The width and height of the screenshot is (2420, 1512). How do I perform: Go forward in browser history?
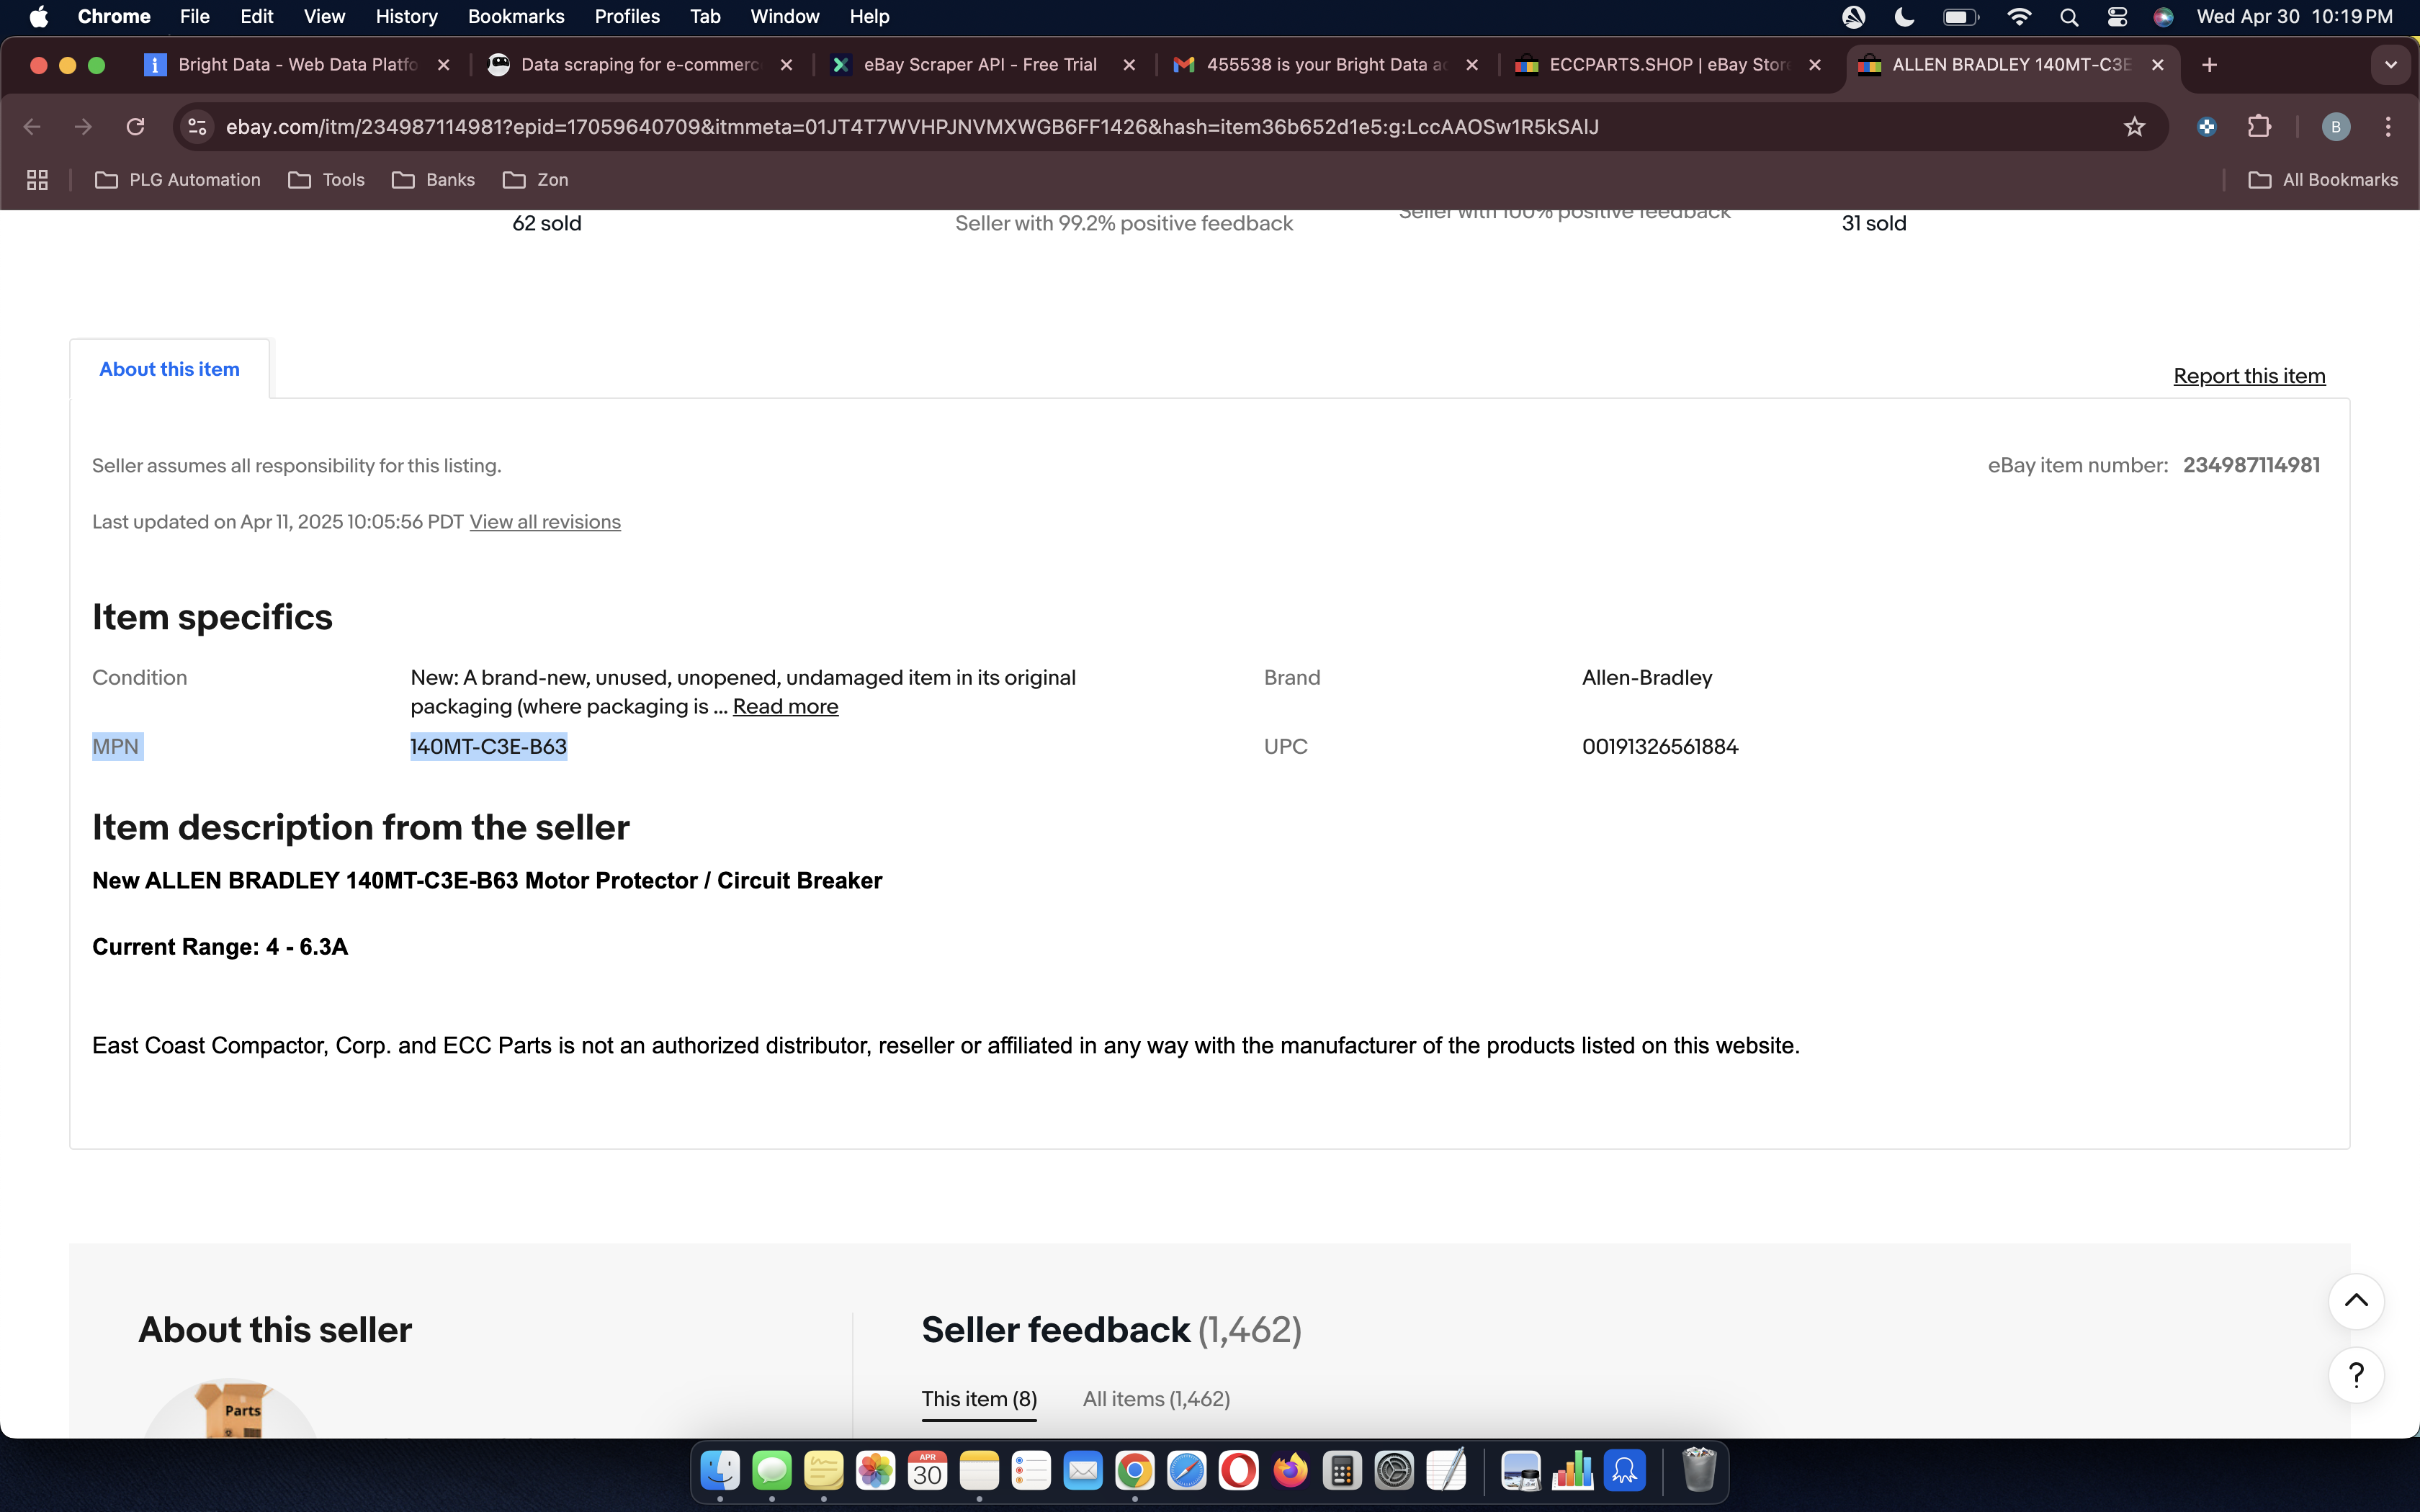pyautogui.click(x=83, y=127)
